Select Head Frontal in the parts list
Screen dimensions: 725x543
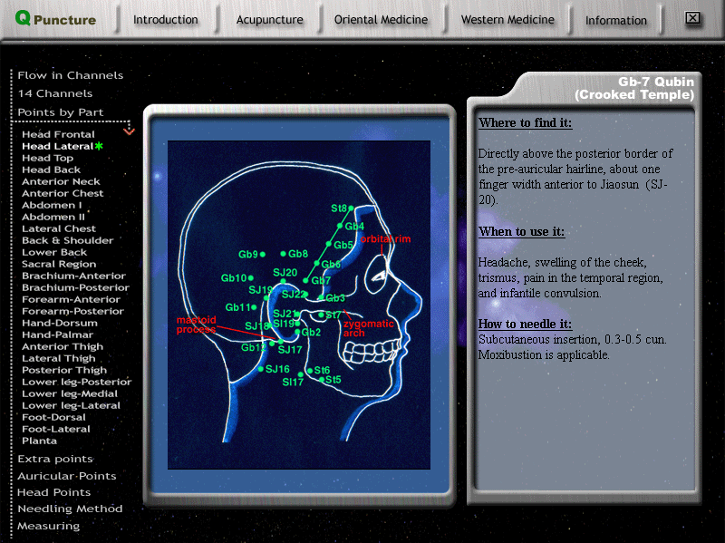tap(58, 134)
